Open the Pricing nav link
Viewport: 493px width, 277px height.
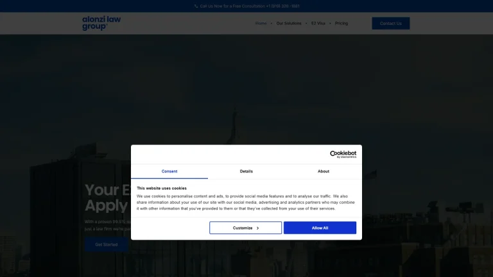341,23
